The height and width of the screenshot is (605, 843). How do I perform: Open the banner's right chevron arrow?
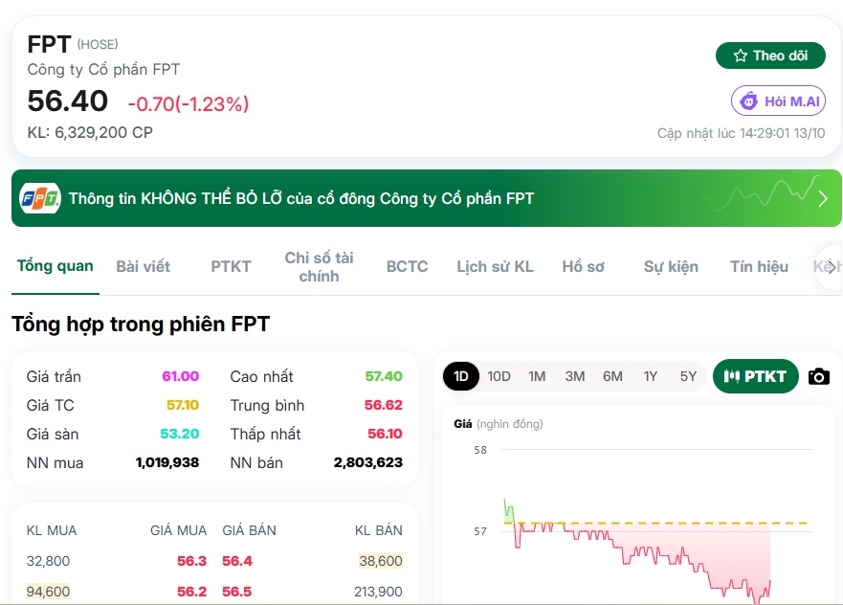click(823, 198)
